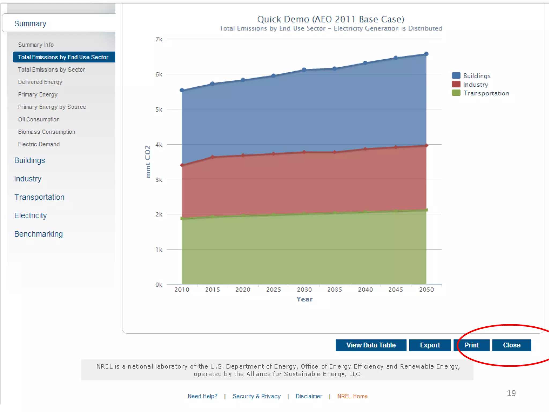Click the View Data Table button
Image resolution: width=549 pixels, height=412 pixels.
pyautogui.click(x=371, y=345)
